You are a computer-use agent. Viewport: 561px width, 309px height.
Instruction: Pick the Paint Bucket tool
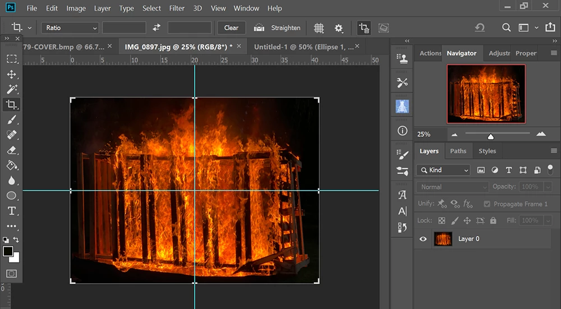pos(12,165)
